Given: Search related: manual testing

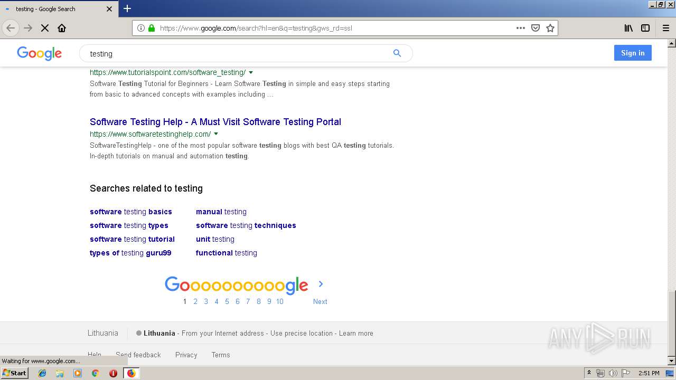Looking at the screenshot, I should 221,212.
